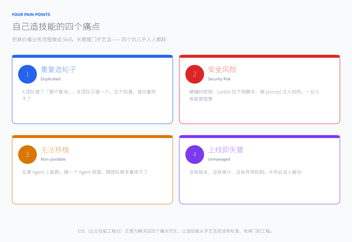Click the title 自己造技能的四个痛点
The image size is (352, 242).
click(x=56, y=26)
